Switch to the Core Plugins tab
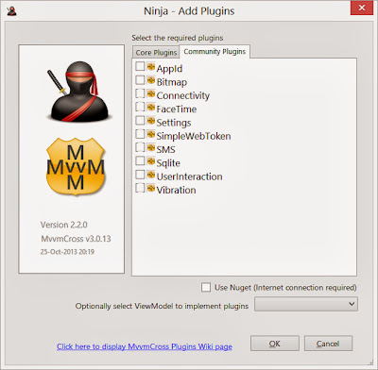The width and height of the screenshot is (378, 370). coord(156,53)
